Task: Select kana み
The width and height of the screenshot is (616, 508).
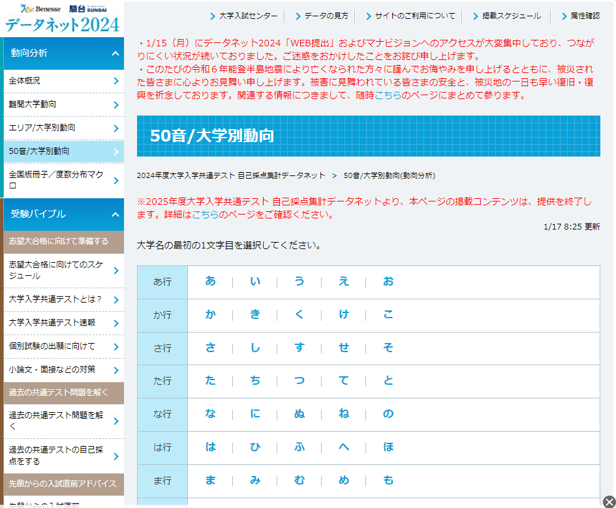Action: point(255,480)
